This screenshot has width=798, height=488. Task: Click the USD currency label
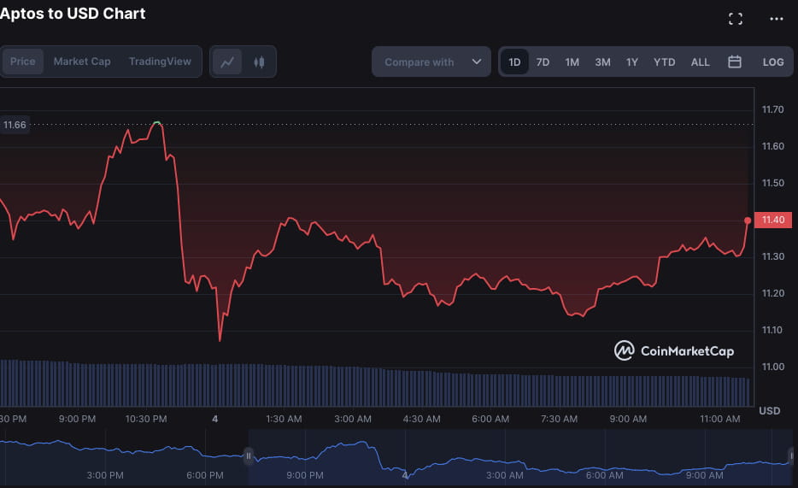[x=770, y=410]
